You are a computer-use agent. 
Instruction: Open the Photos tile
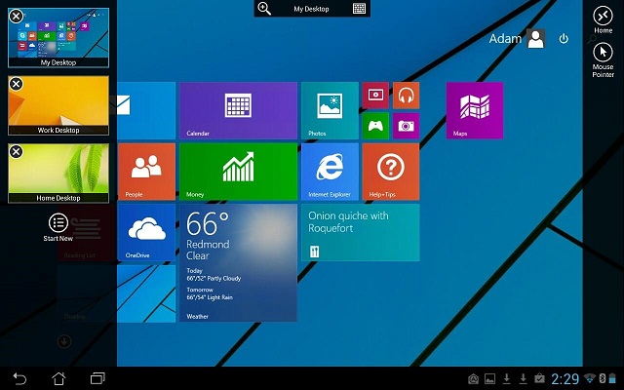pos(330,110)
